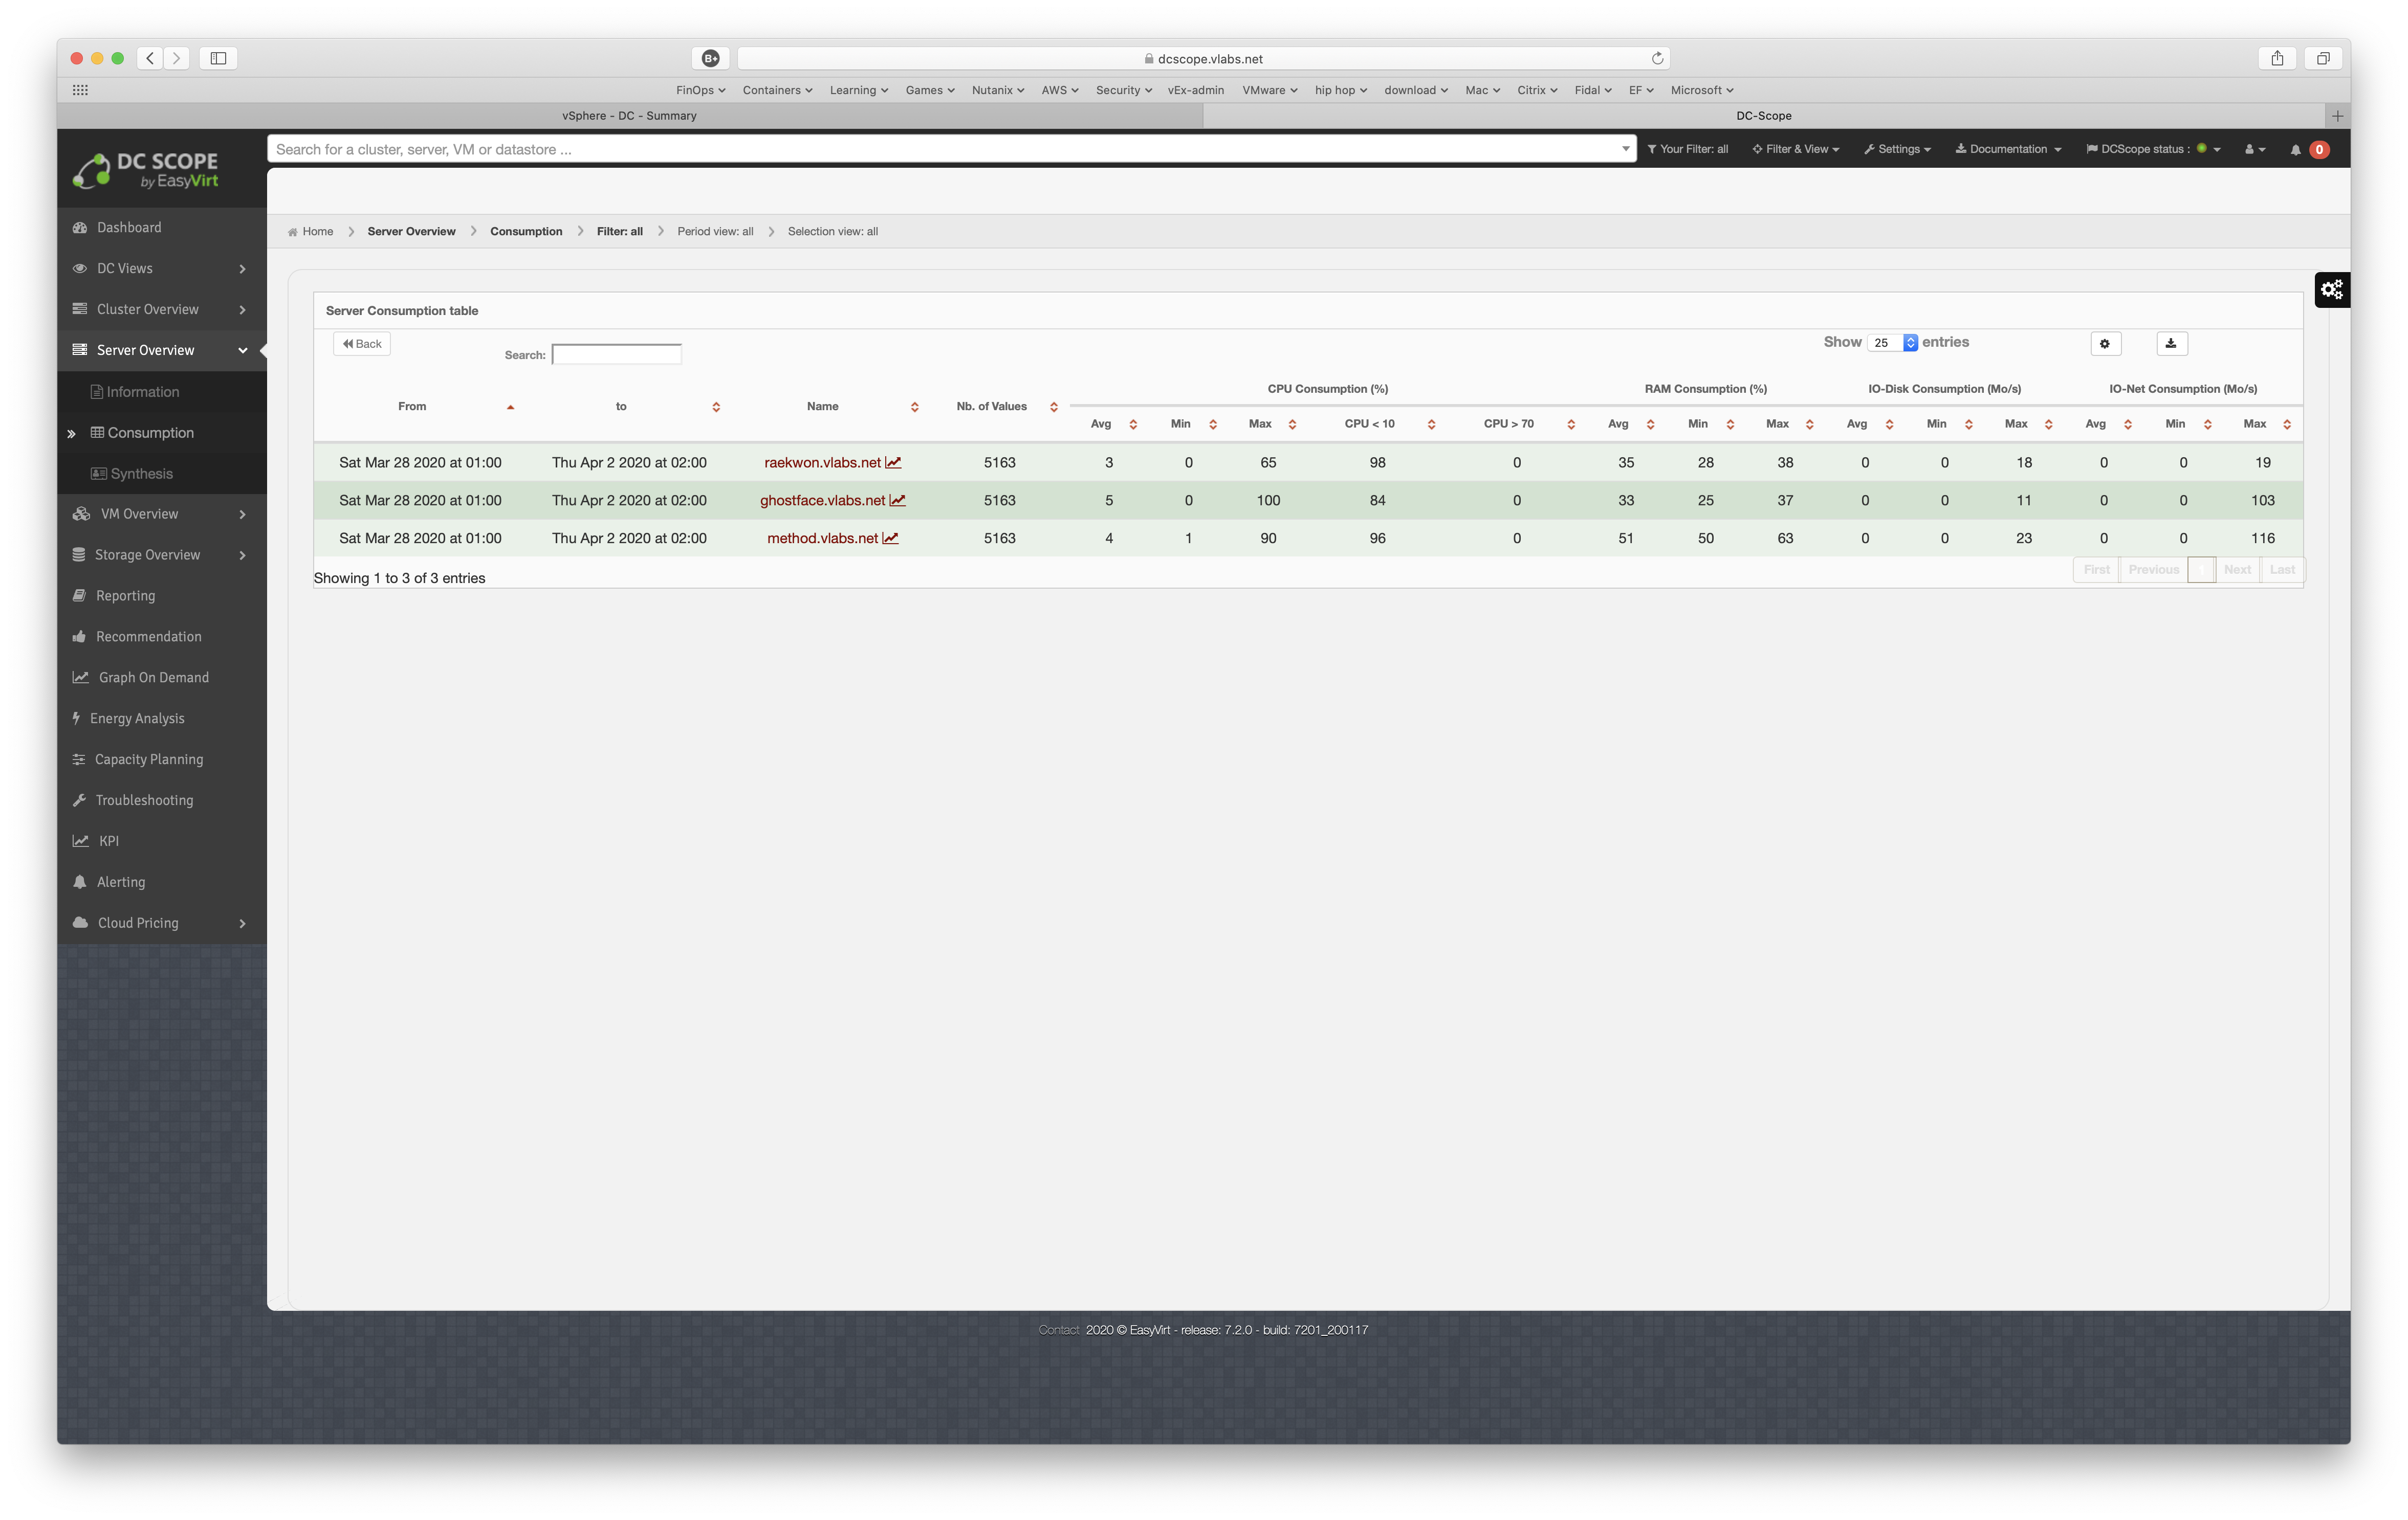Image resolution: width=2408 pixels, height=1520 pixels.
Task: Click the table download export button
Action: point(2171,344)
